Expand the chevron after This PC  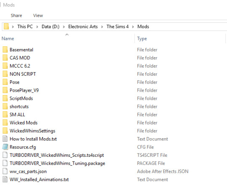click(37, 27)
